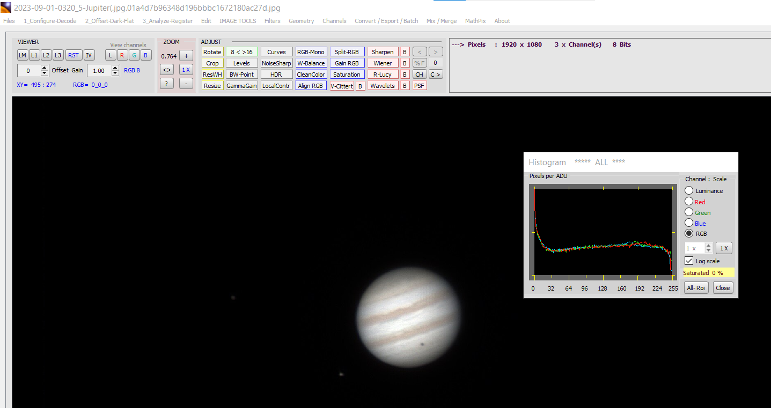Viewport: 771px width, 408px height.
Task: Increase histogram scale with up arrow
Action: pos(708,246)
